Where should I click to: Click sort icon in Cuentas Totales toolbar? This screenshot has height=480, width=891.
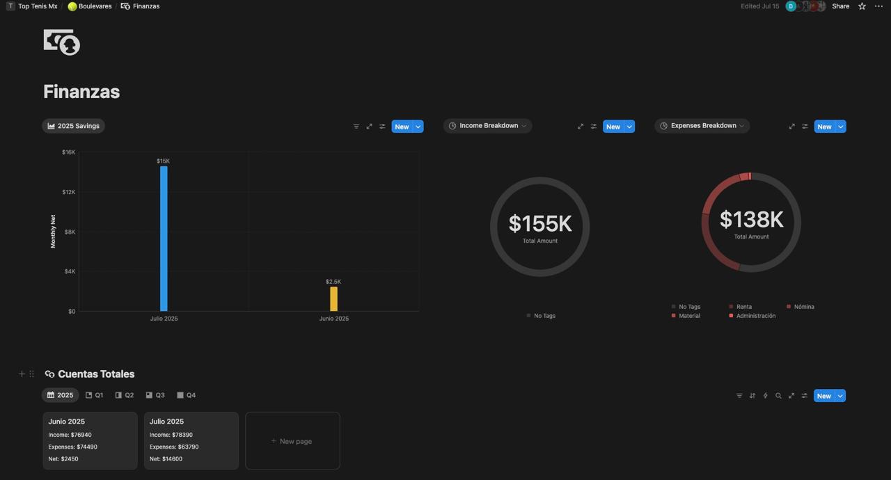click(x=752, y=396)
